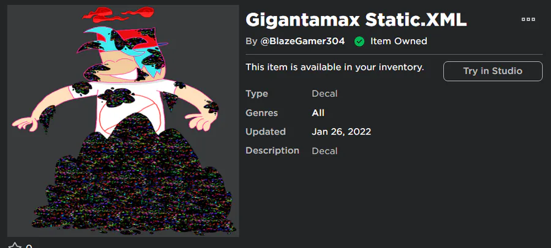Click the green Item Owned checkmark icon

359,42
